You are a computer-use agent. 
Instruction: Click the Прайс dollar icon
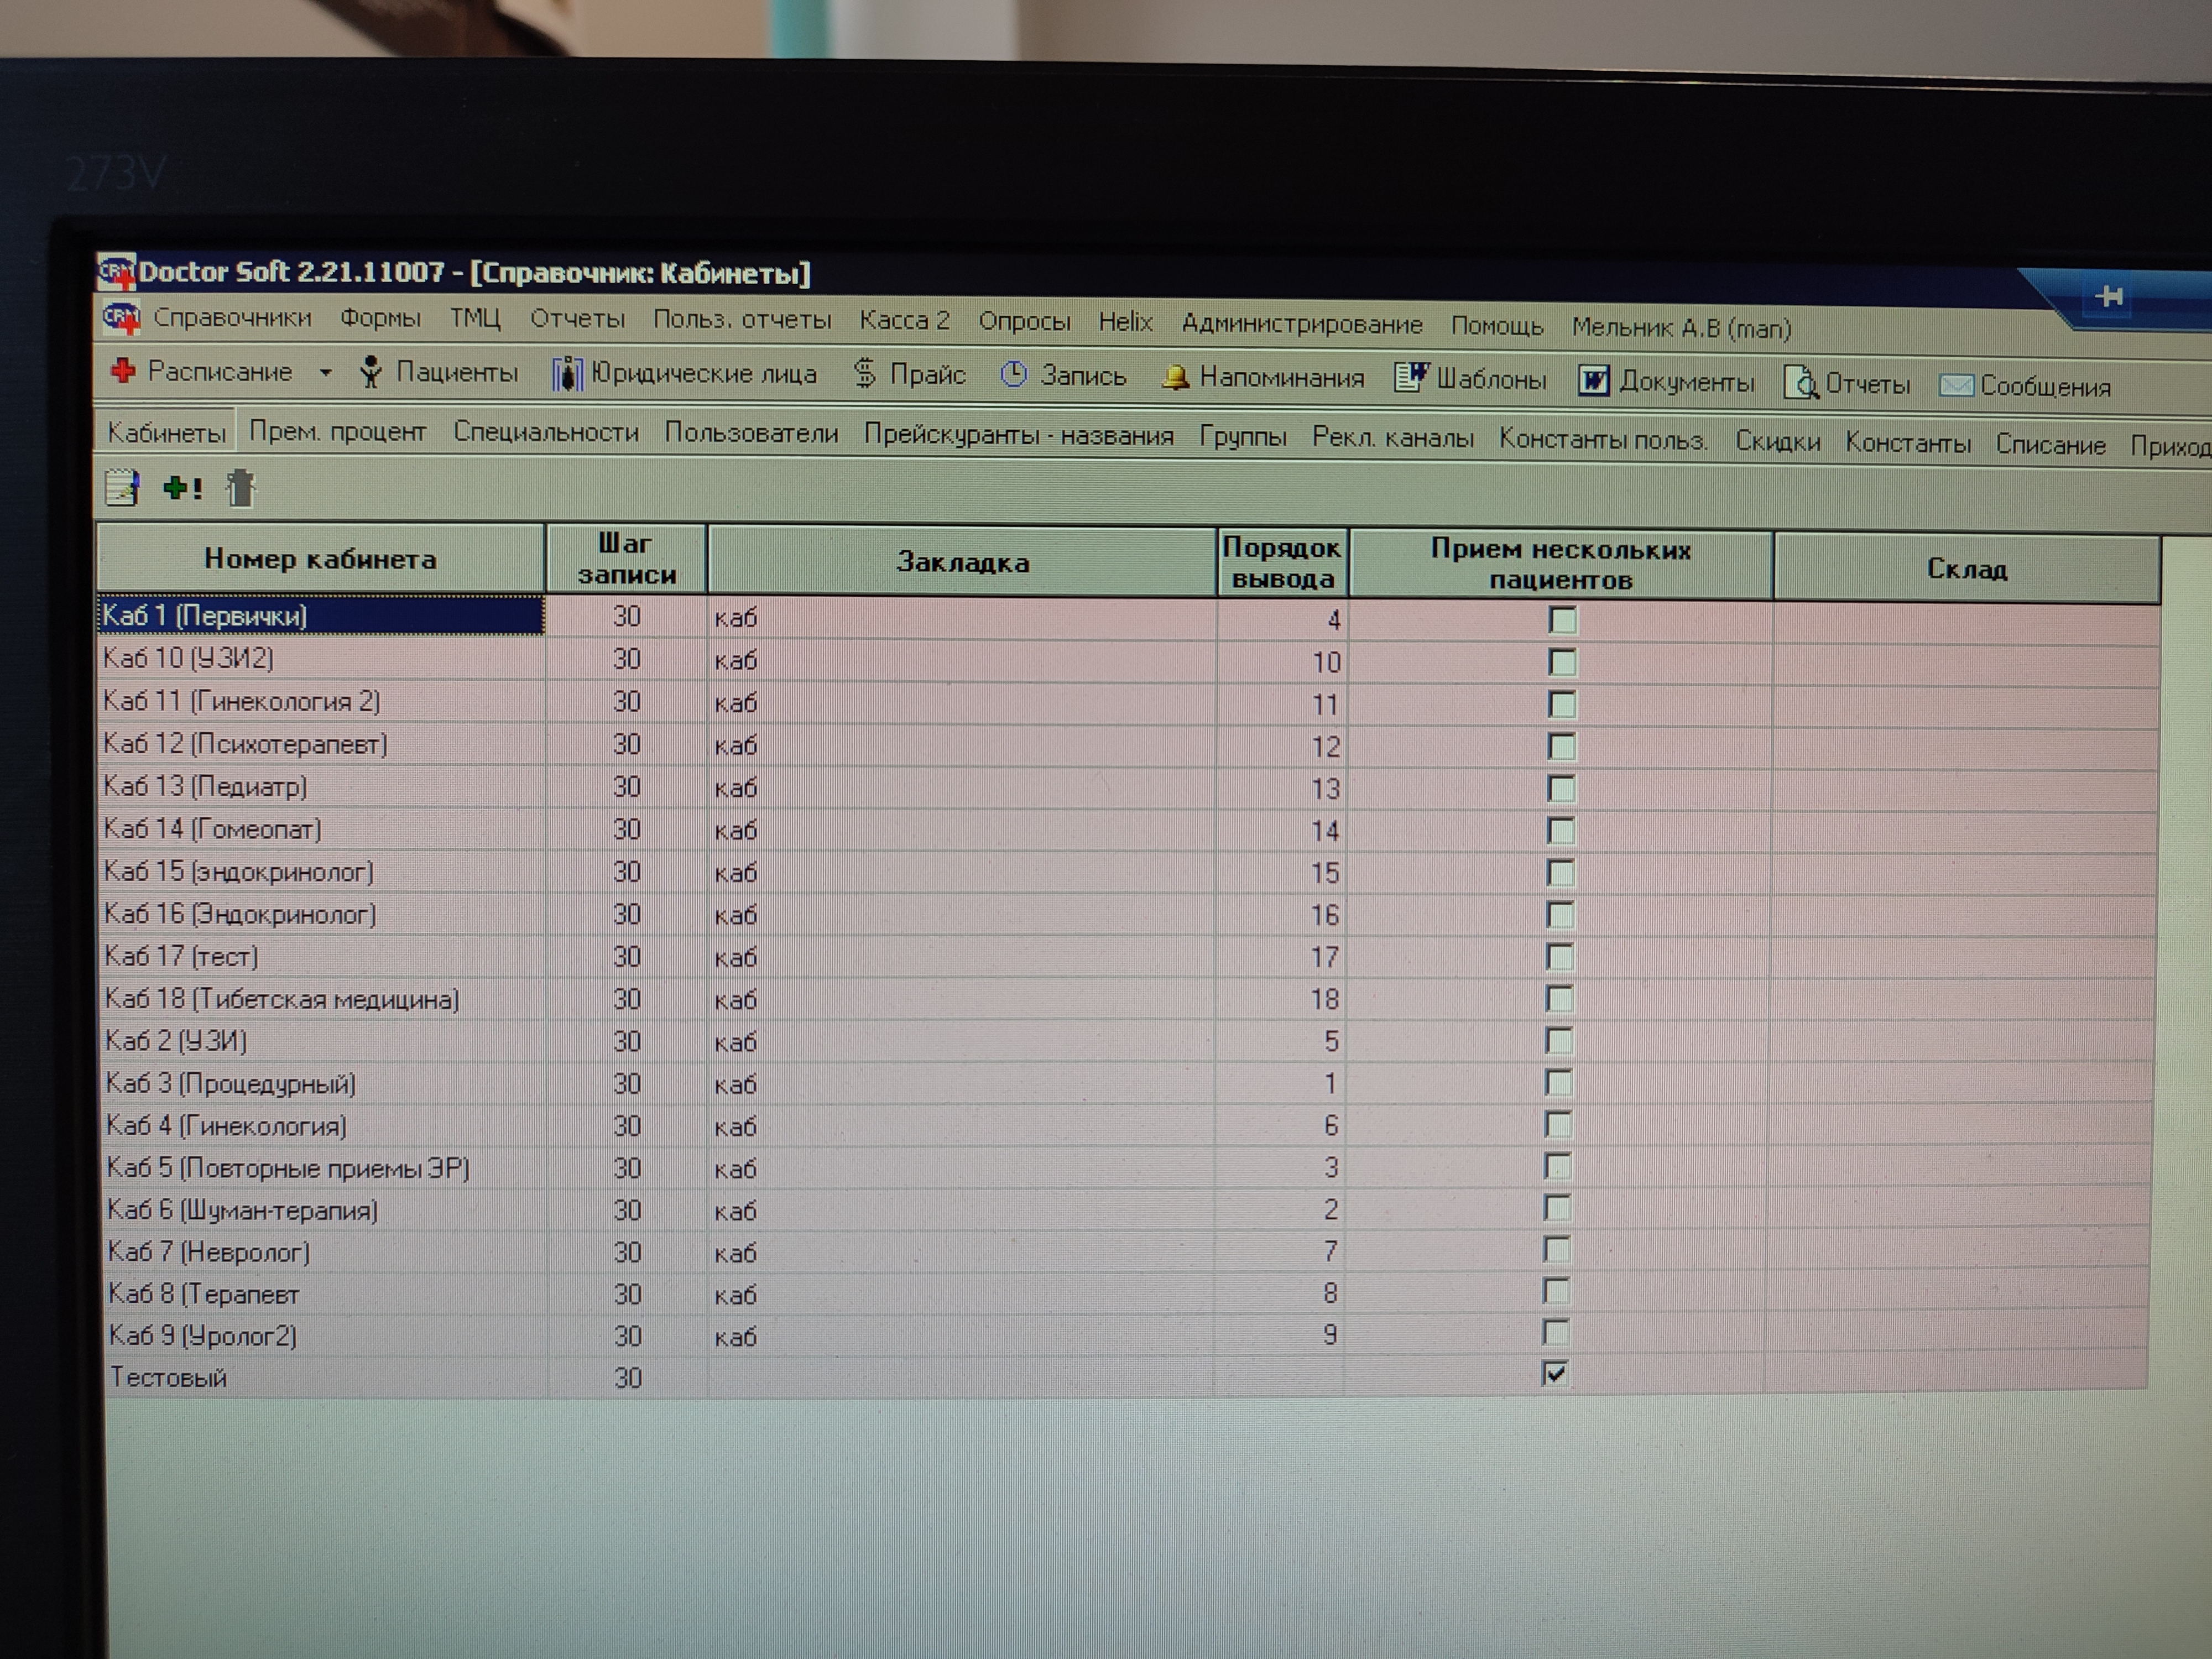point(865,374)
